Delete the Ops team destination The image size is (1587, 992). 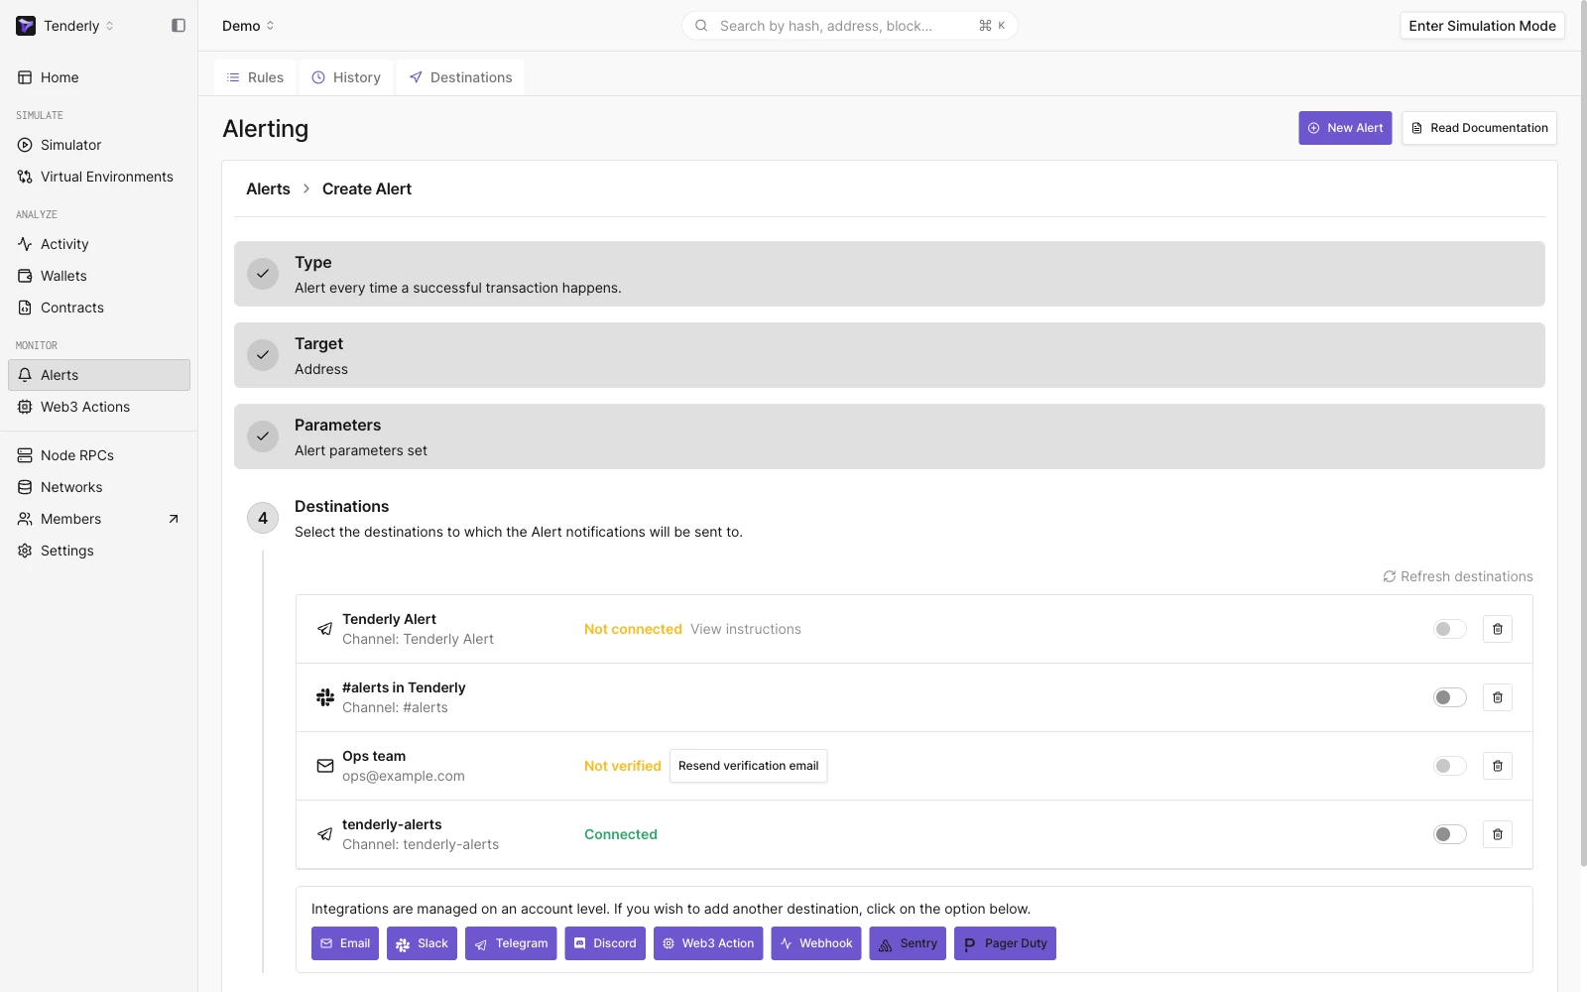1498,766
